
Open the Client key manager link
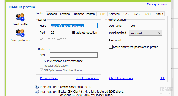pyautogui.click(x=121, y=78)
